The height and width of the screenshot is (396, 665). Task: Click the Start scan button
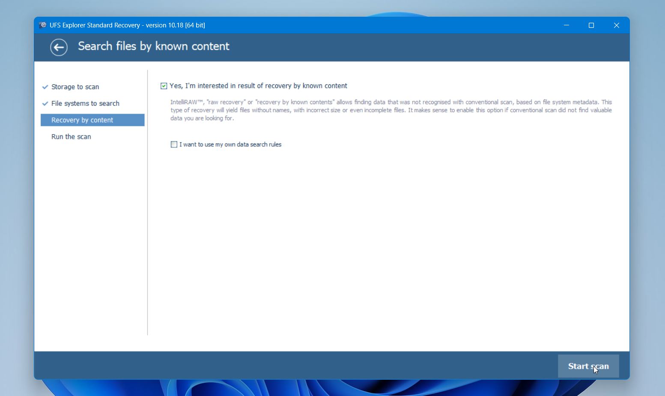(x=588, y=366)
